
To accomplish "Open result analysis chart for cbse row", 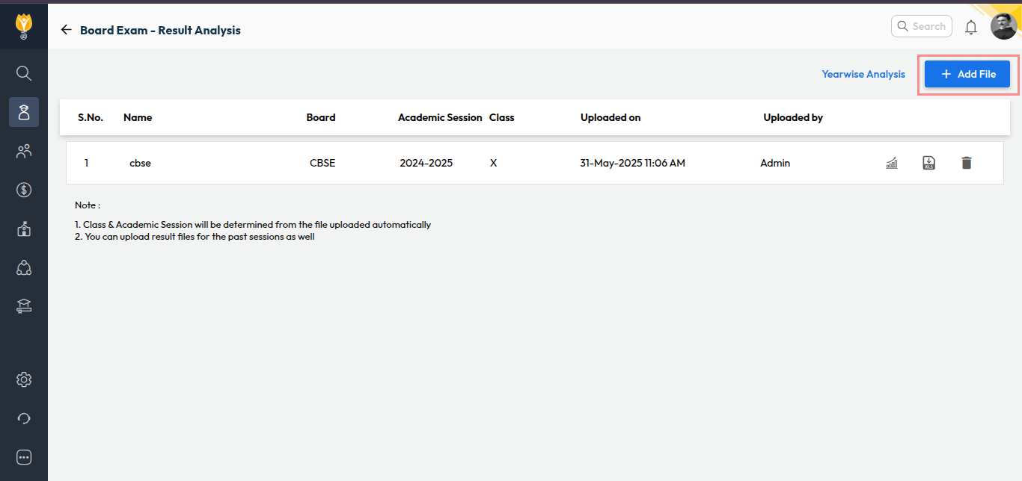I will [x=891, y=163].
